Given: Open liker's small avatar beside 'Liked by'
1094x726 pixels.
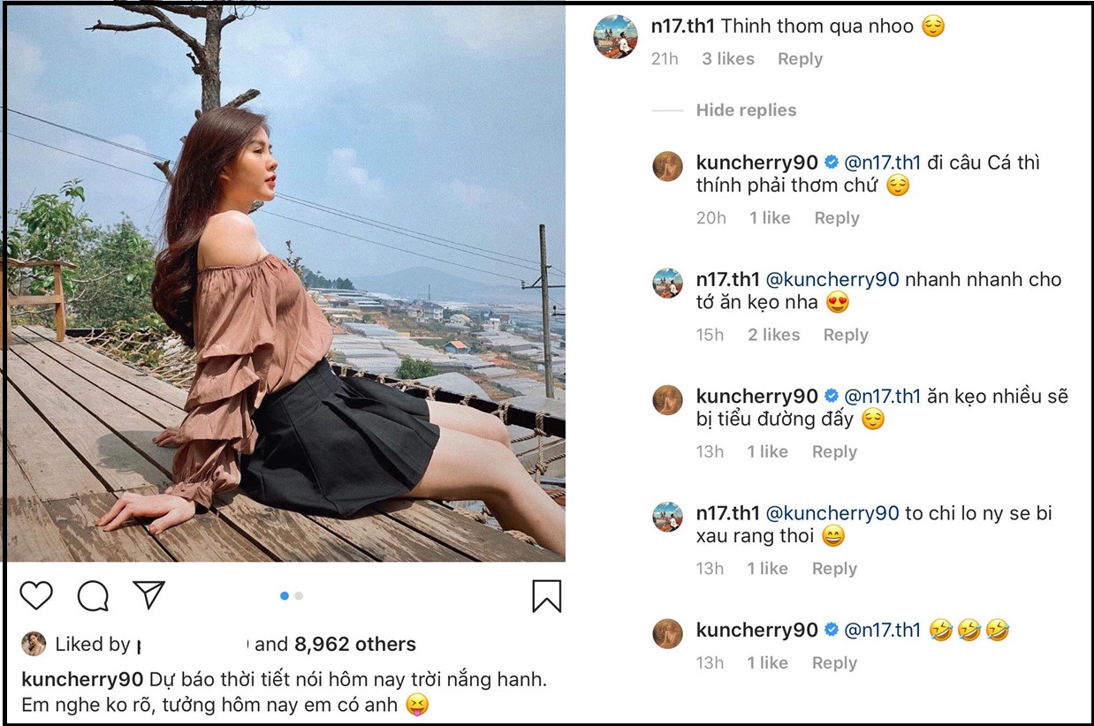Looking at the screenshot, I should (x=34, y=645).
